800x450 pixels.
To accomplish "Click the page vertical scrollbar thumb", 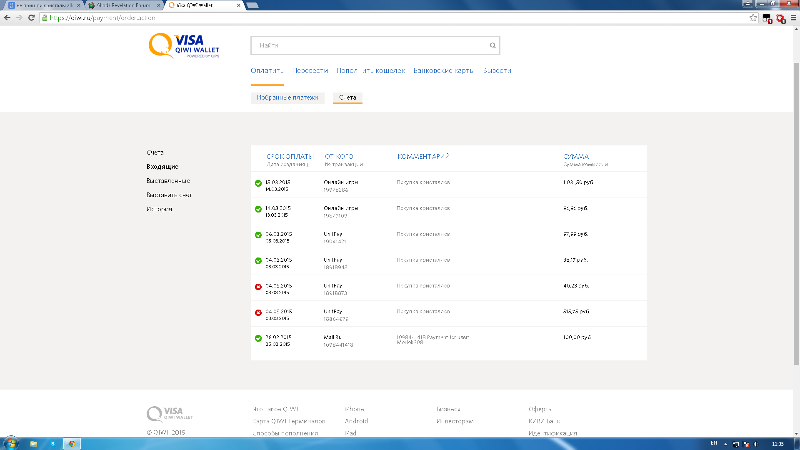I will [796, 213].
